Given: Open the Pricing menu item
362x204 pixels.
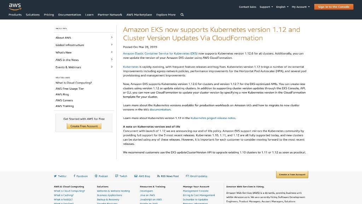Looking at the screenshot, I should tap(49, 15).
